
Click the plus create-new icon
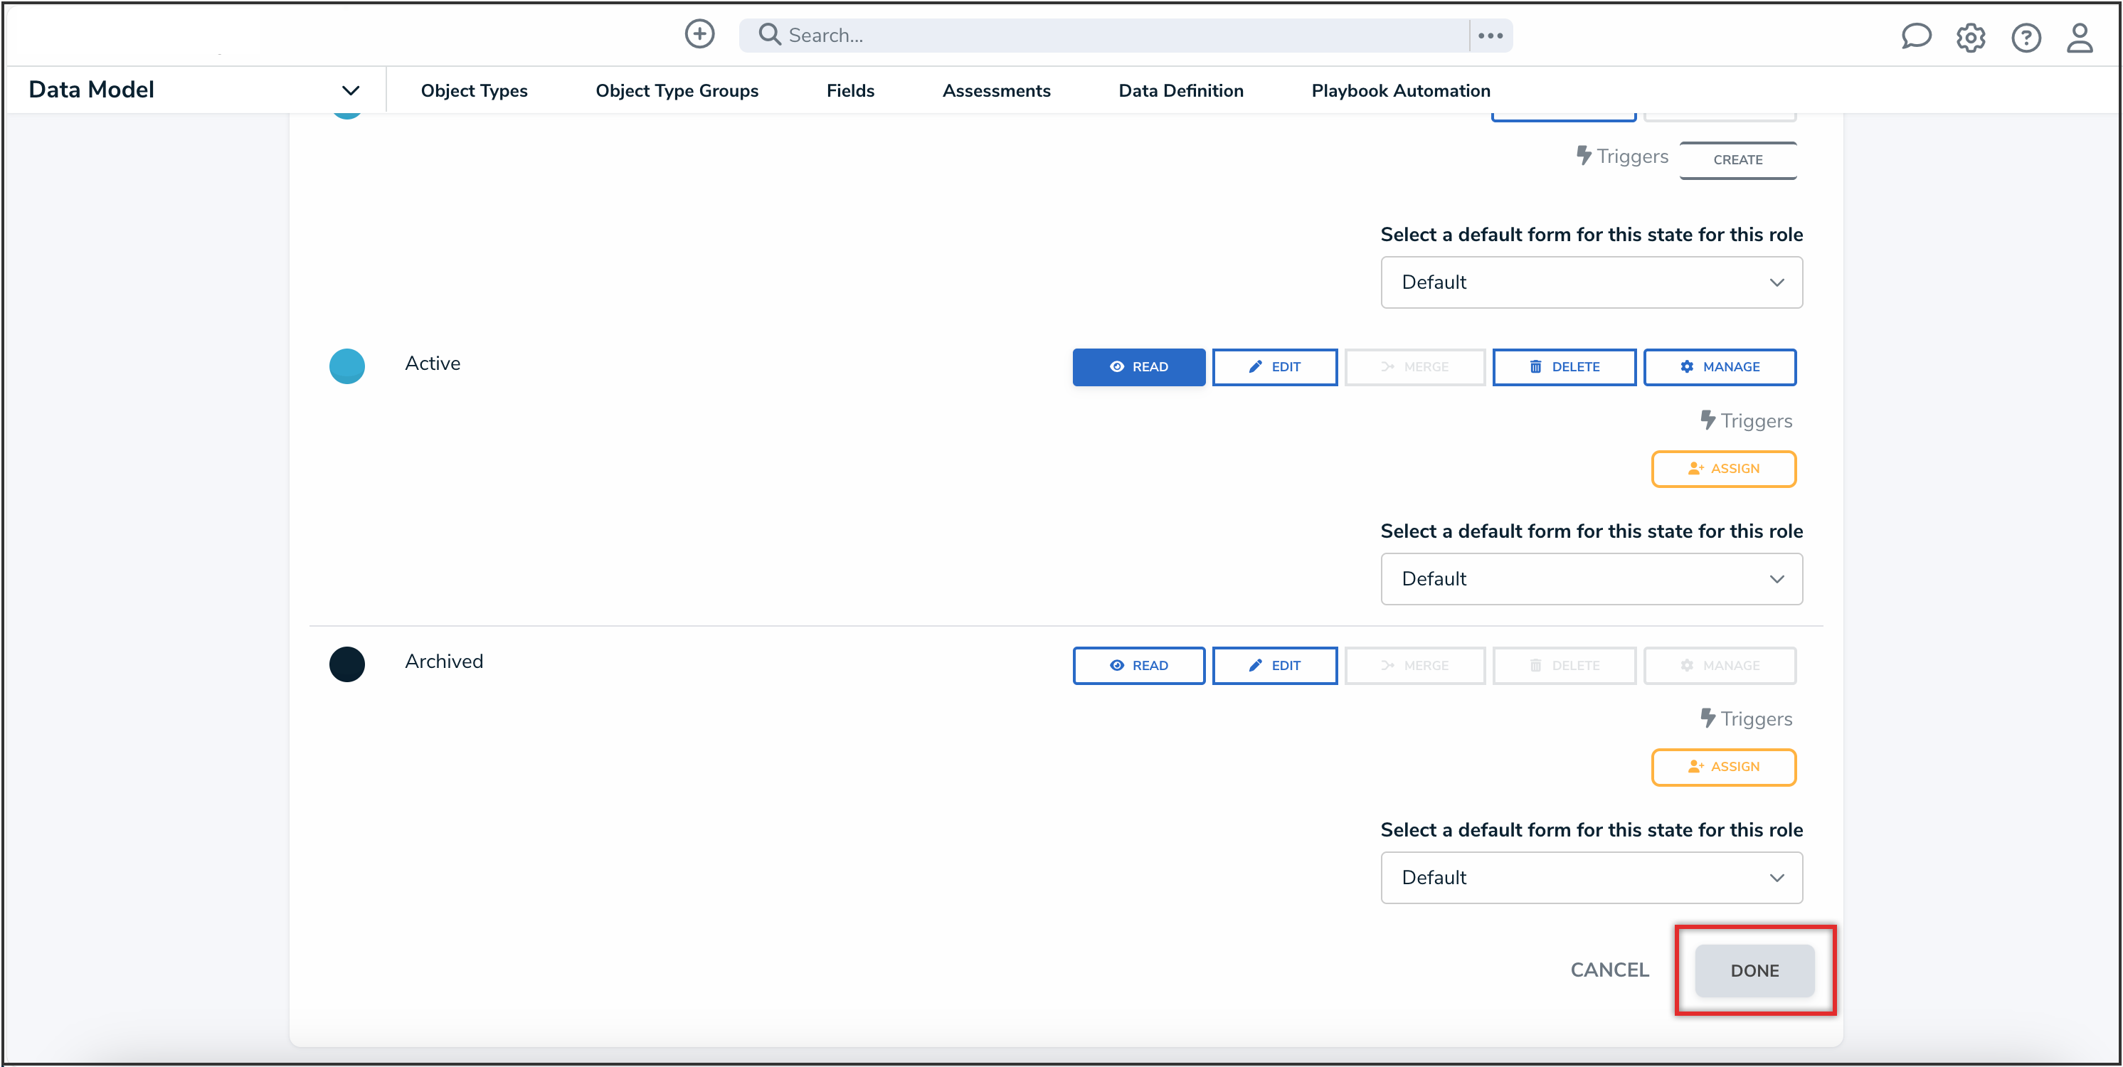click(699, 35)
